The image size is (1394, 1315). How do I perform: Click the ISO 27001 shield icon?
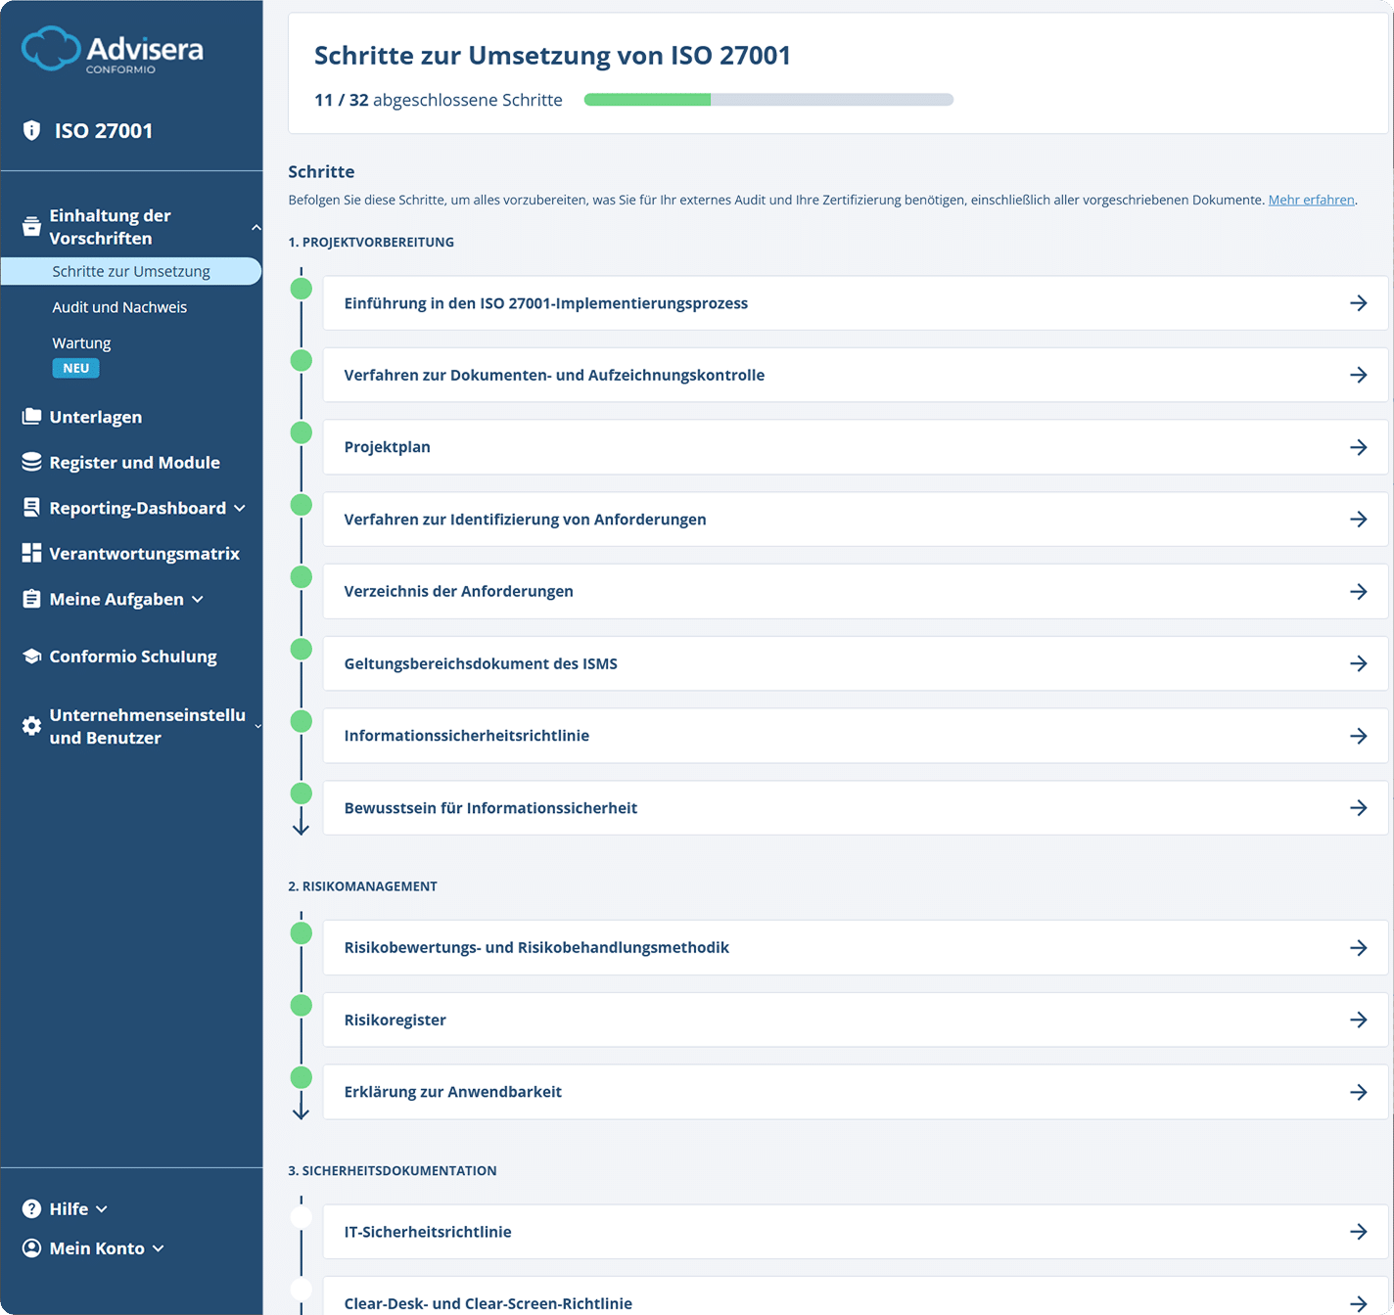31,130
